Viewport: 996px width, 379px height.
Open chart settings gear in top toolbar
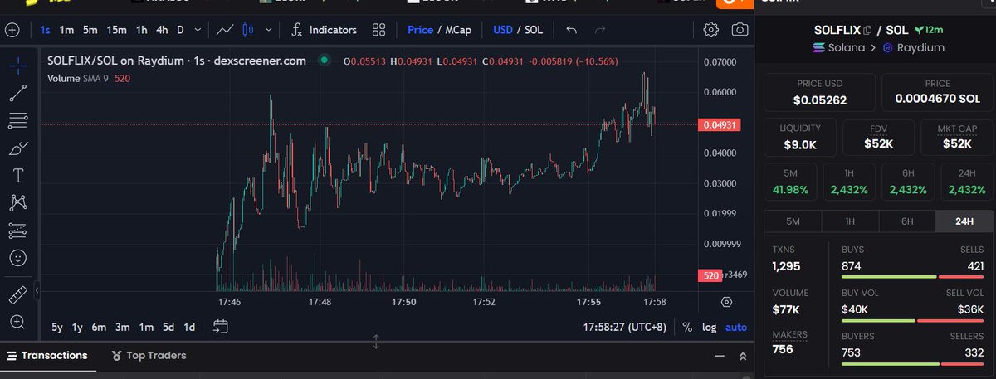tap(710, 30)
